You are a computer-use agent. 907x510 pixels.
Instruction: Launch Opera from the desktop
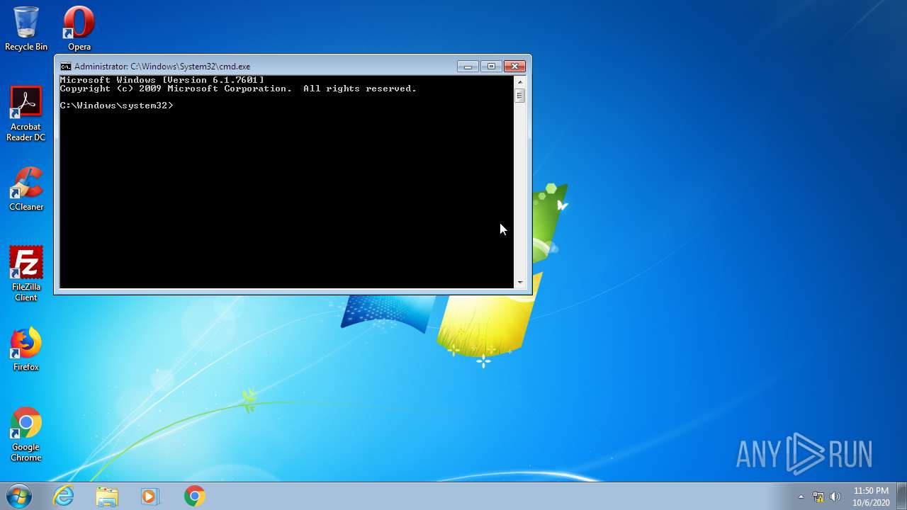(79, 29)
